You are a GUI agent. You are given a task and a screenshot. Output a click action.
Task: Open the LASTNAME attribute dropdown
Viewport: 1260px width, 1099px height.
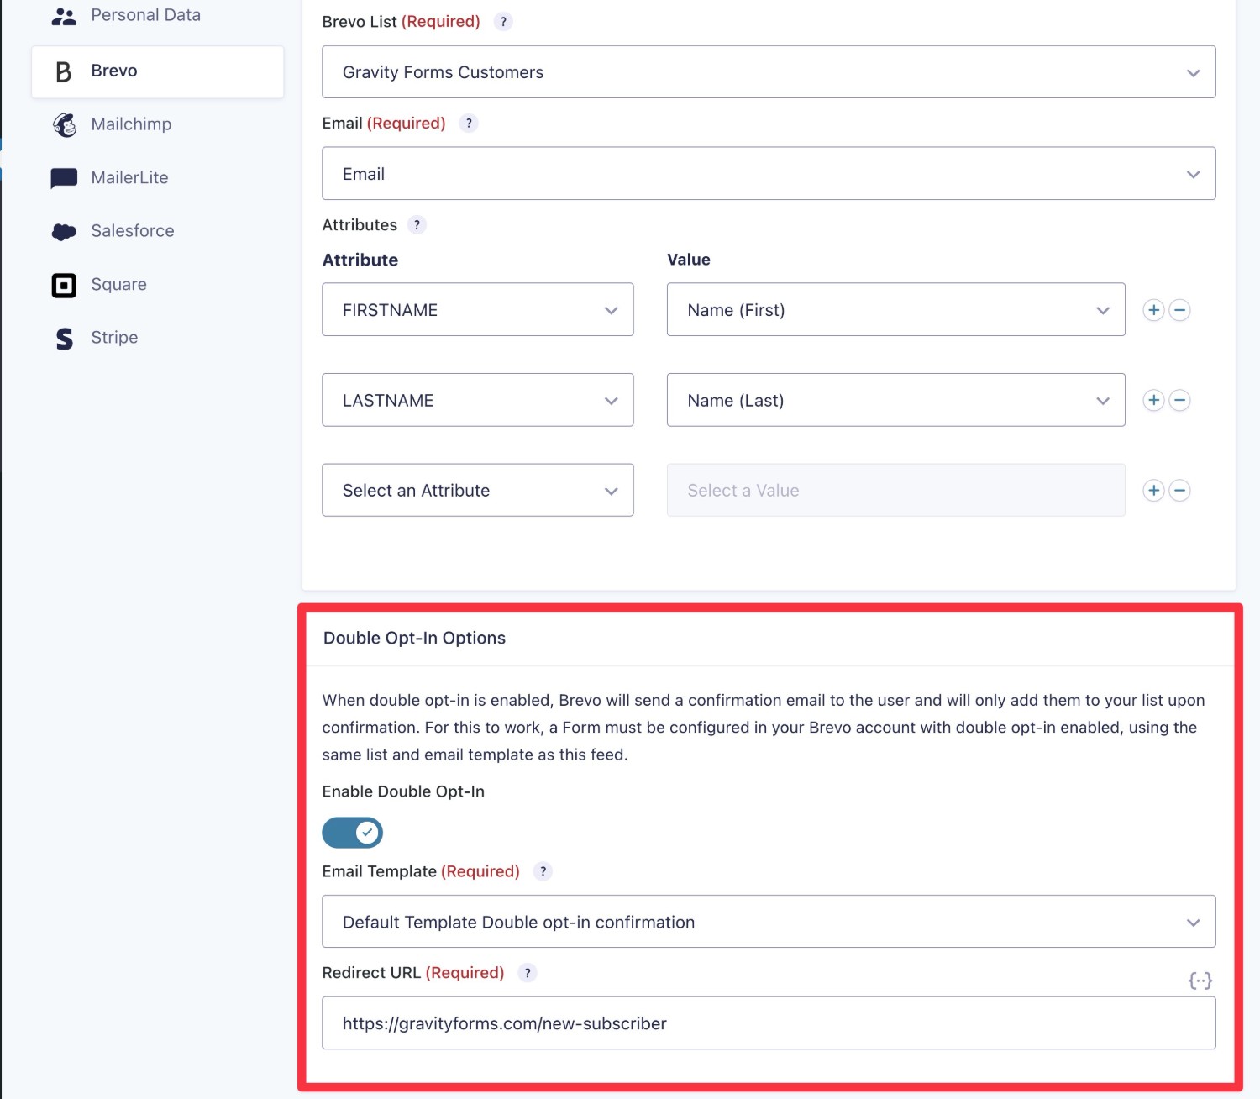pyautogui.click(x=478, y=400)
